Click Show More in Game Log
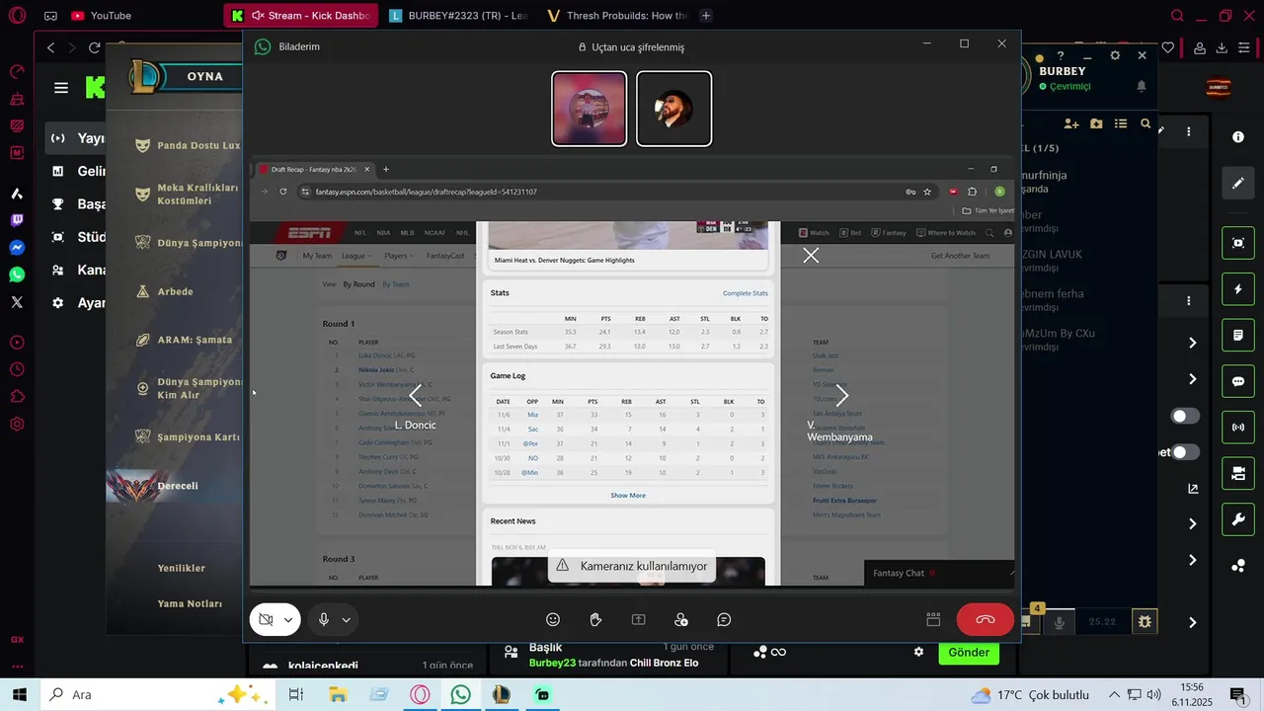Screen dimensions: 1264x711 pos(628,496)
